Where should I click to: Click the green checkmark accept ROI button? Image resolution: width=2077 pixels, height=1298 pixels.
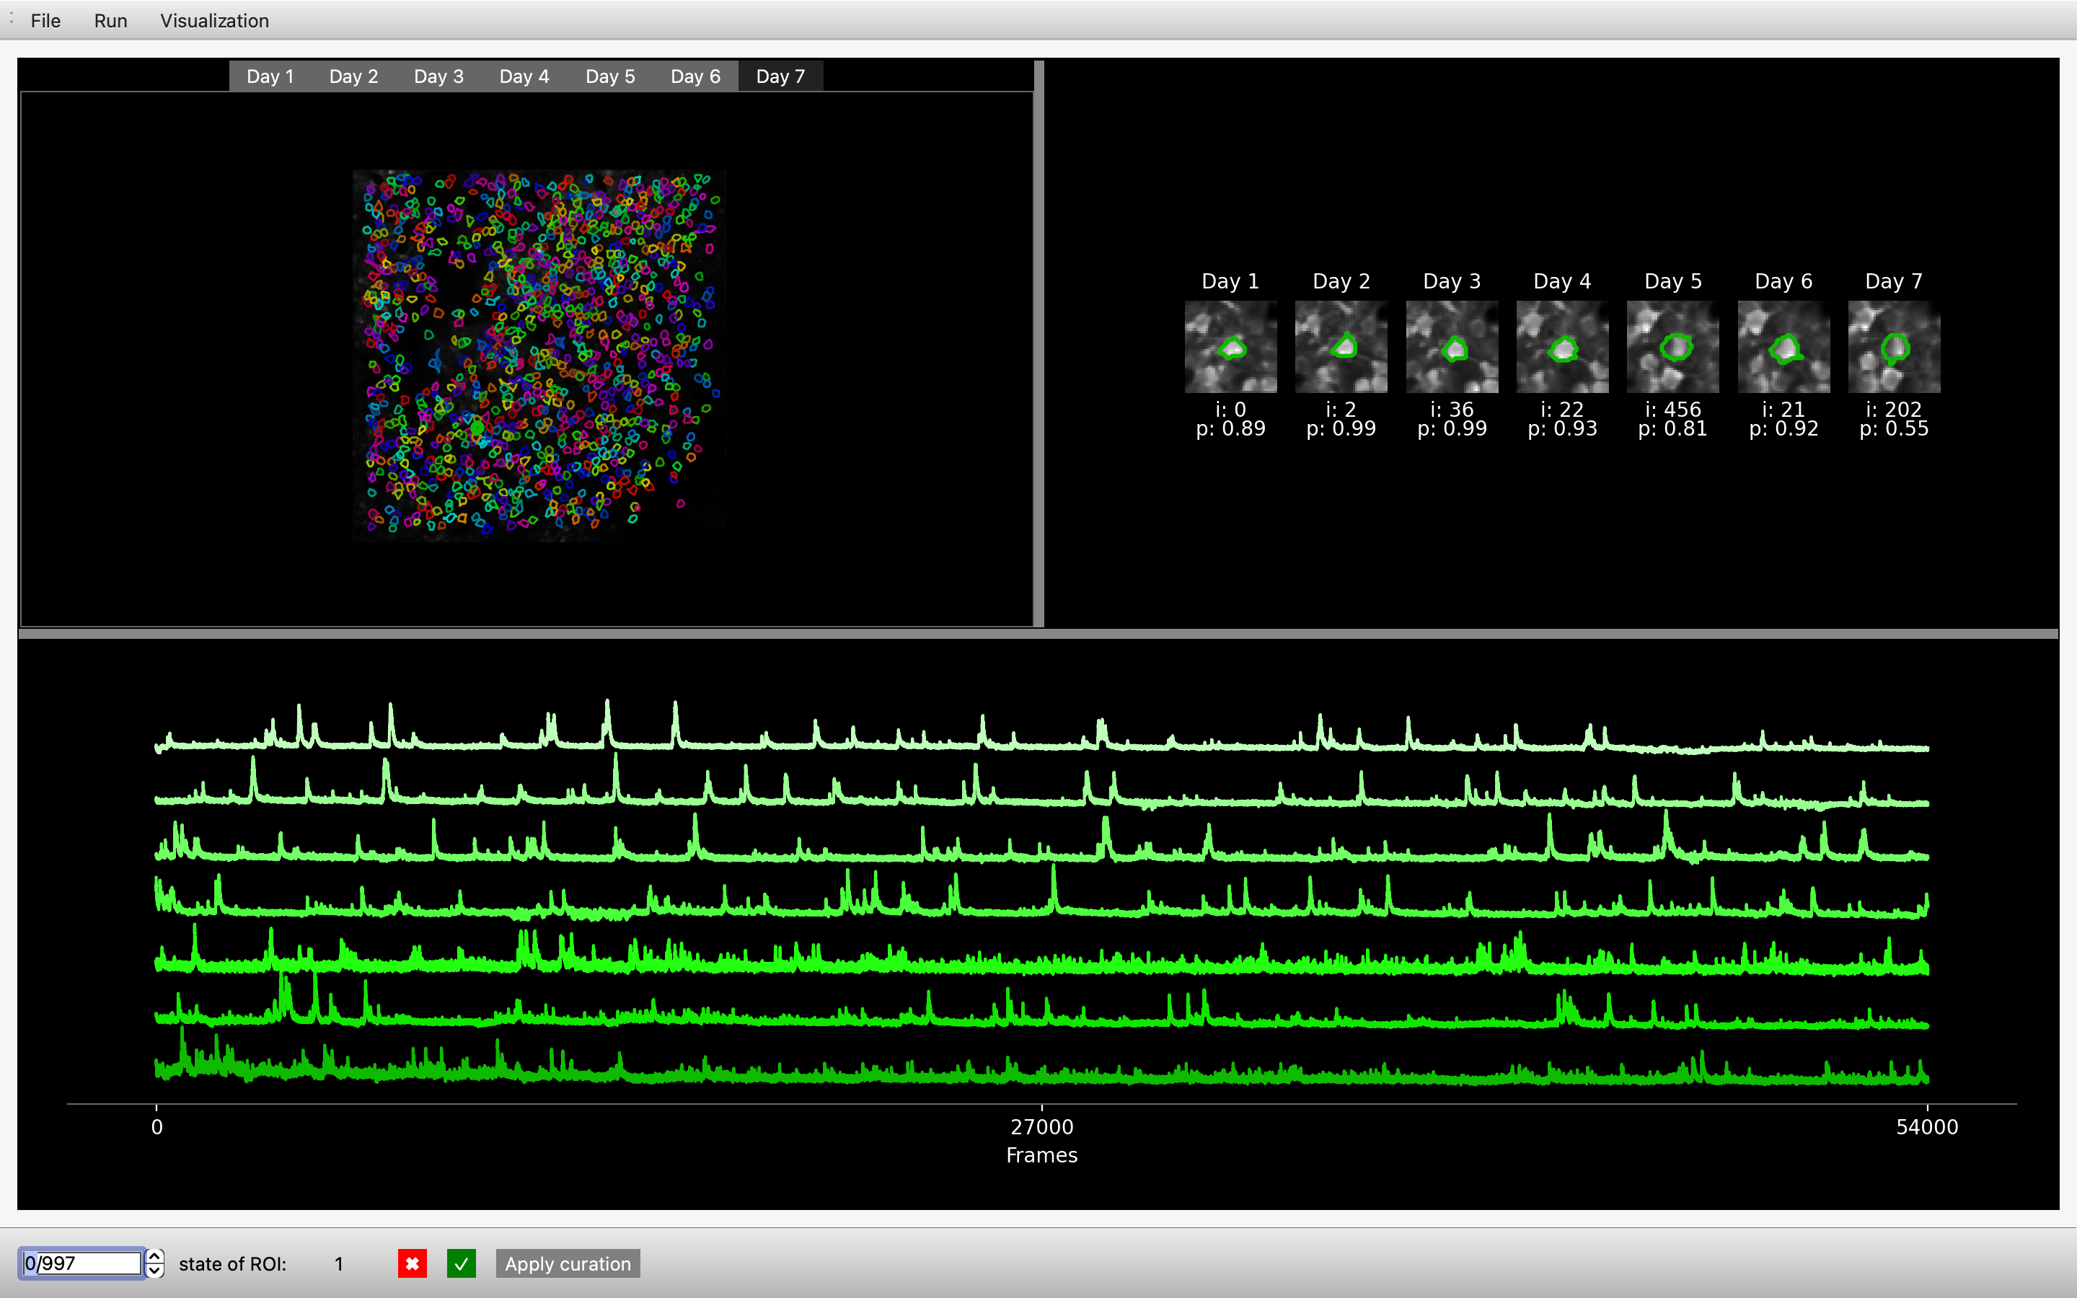click(461, 1263)
